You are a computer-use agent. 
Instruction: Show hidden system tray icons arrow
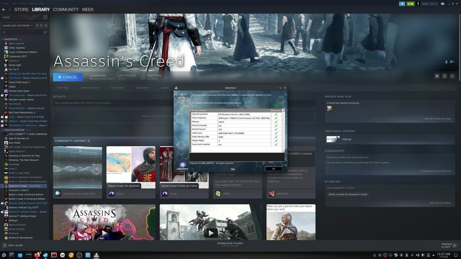[x=434, y=255]
